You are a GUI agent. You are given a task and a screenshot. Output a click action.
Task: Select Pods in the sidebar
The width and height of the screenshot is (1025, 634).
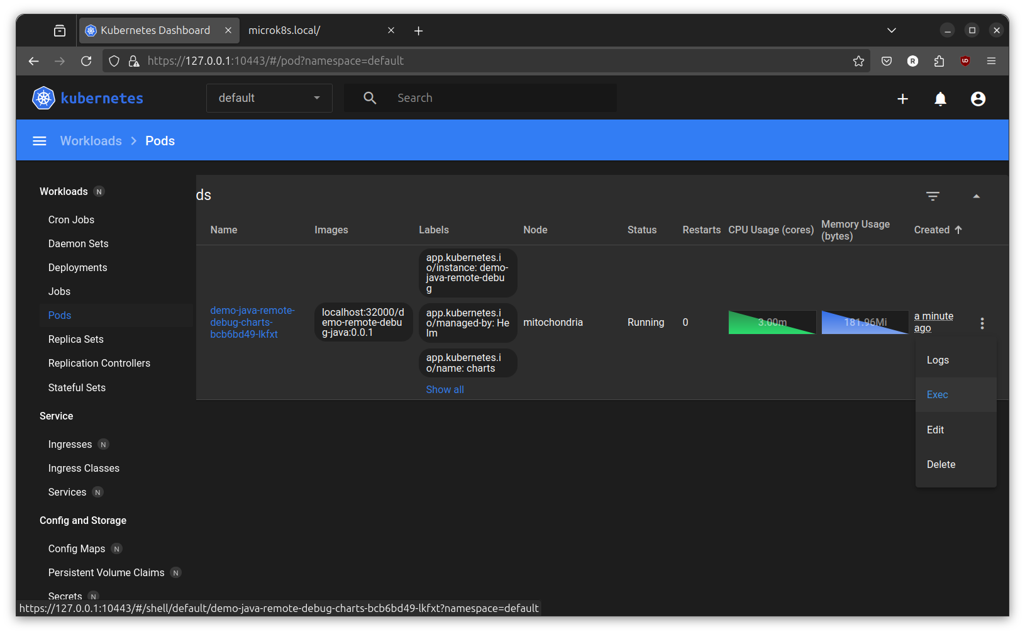(x=60, y=316)
